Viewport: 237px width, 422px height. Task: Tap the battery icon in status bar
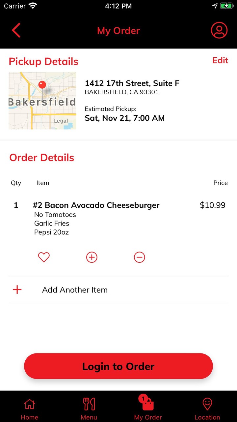tap(226, 6)
